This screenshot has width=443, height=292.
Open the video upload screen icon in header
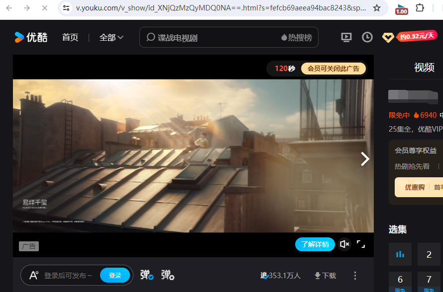click(x=346, y=37)
